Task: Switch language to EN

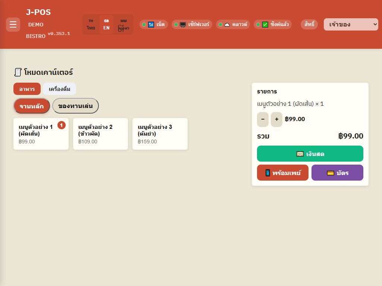Action: click(106, 25)
